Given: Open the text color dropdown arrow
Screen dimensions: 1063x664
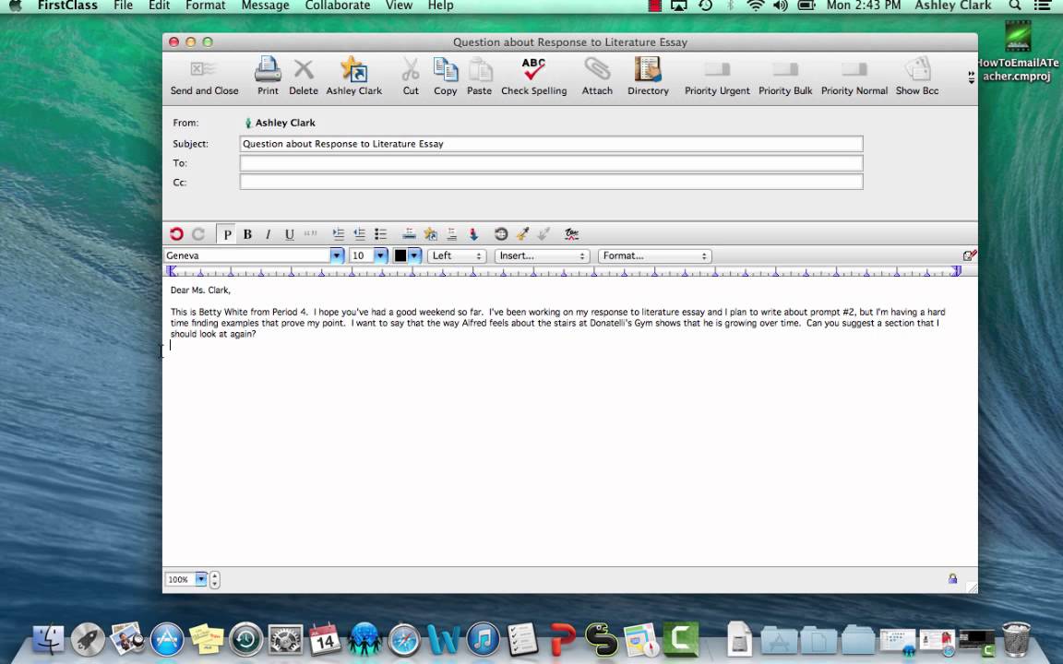Looking at the screenshot, I should 414,255.
